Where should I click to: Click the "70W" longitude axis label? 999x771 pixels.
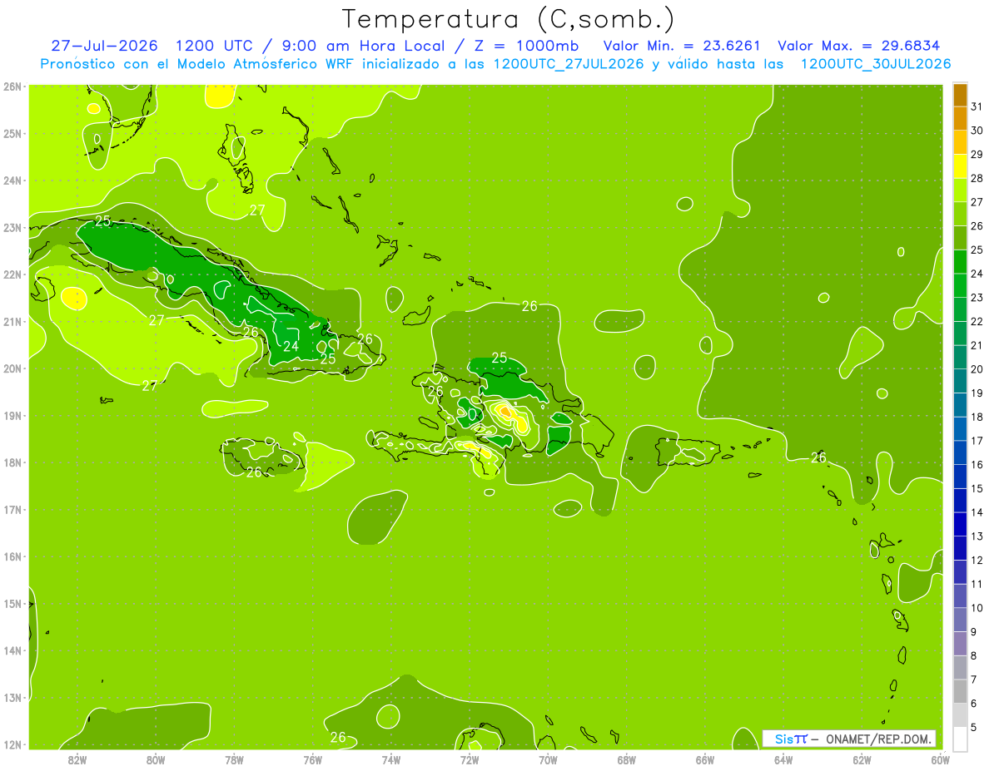pyautogui.click(x=548, y=759)
